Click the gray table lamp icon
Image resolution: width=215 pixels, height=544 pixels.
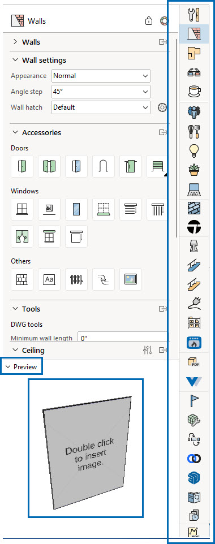[194, 247]
